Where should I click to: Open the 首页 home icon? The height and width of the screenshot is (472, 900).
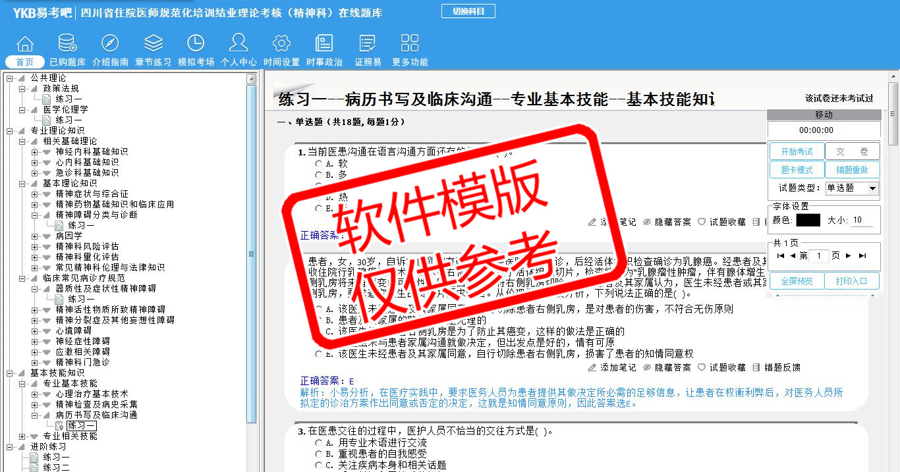[x=25, y=43]
